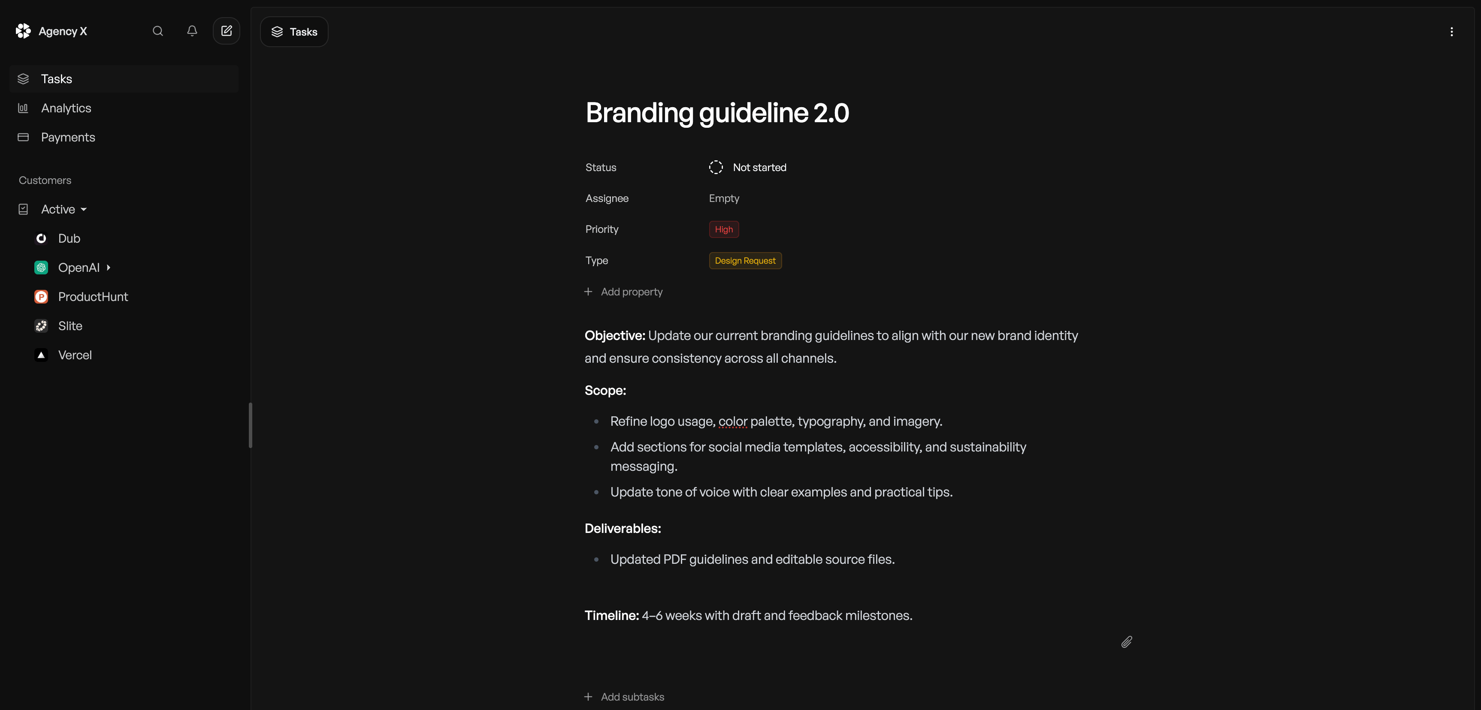The height and width of the screenshot is (710, 1481).
Task: Click the attachment paperclip icon
Action: (x=1127, y=642)
